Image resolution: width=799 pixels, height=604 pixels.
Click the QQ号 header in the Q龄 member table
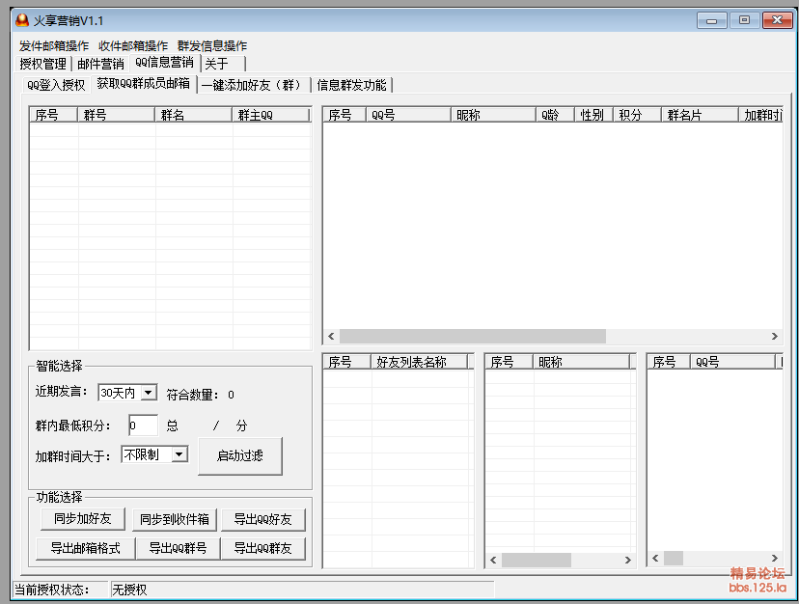coord(409,115)
